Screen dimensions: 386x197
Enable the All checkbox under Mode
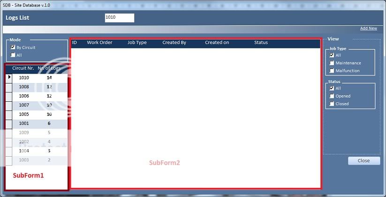click(13, 55)
